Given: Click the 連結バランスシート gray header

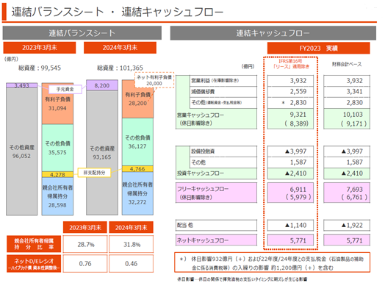Looking at the screenshot, I should coord(82,33).
